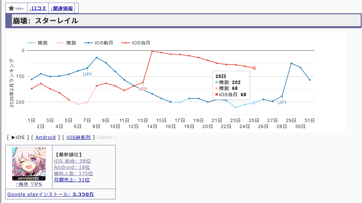
Task: Open Google playインストール: 3,350万 link
Action: (x=51, y=194)
